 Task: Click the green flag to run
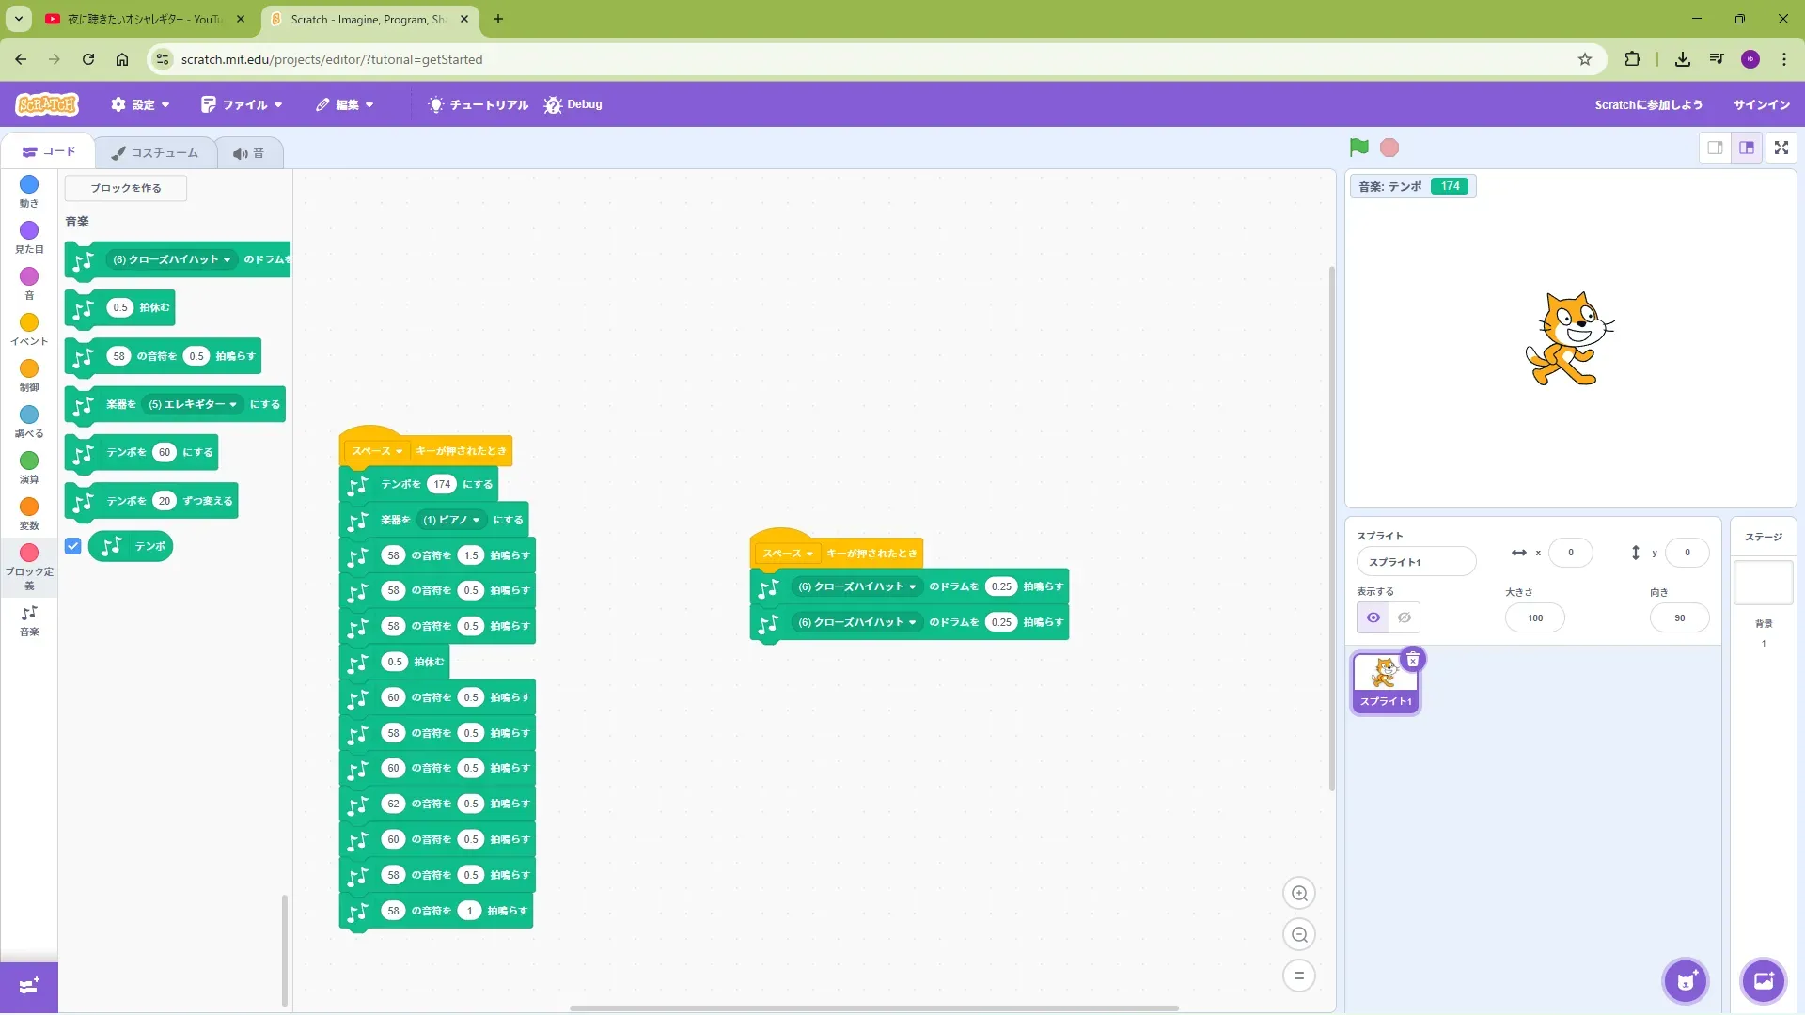[x=1358, y=148]
